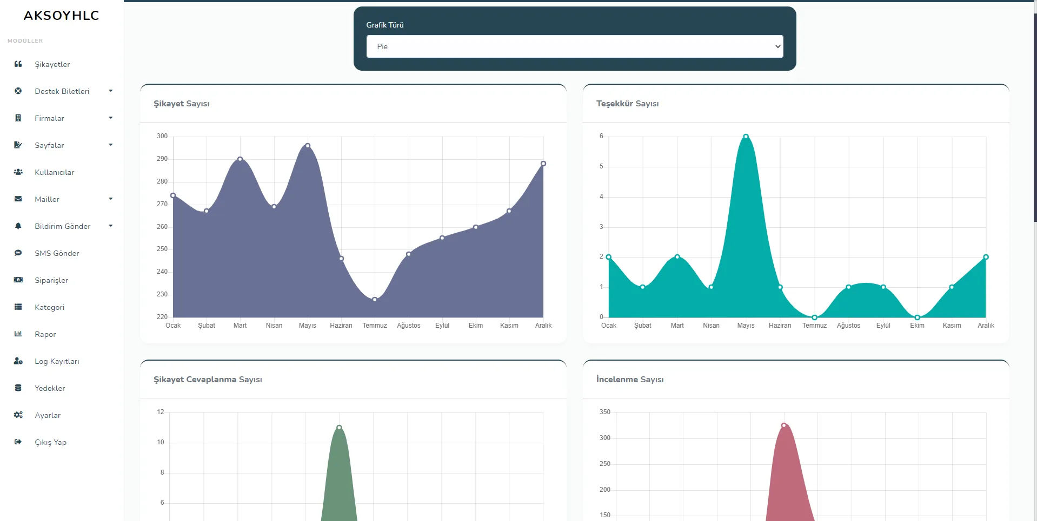This screenshot has height=521, width=1037.
Task: Open the Kullanıcılar module
Action: pos(55,172)
